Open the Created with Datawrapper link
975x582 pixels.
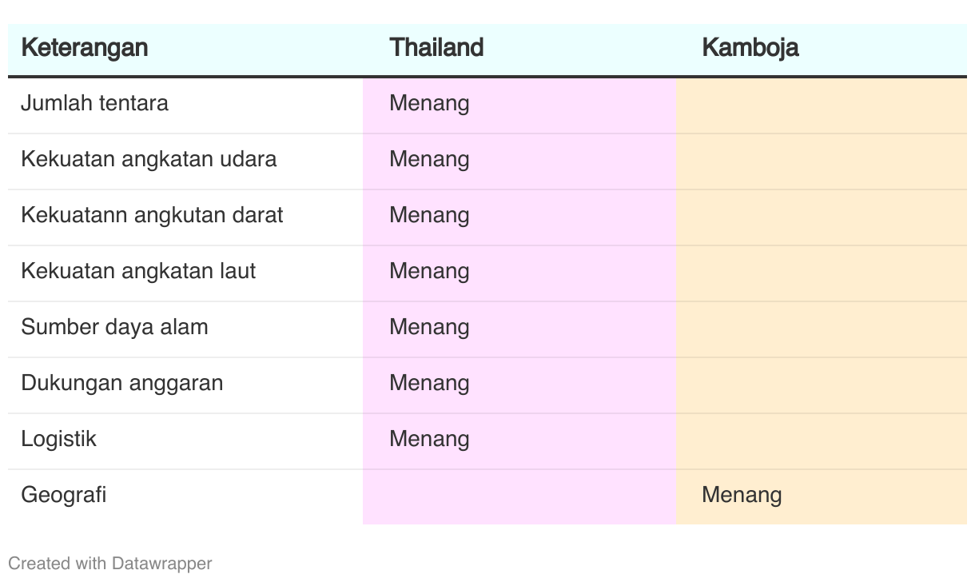click(x=110, y=564)
